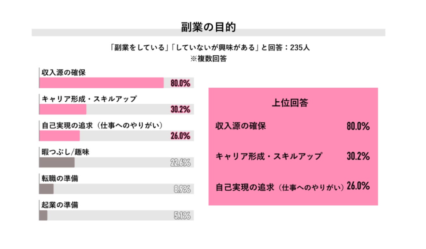
Task: Click the chart title 副業の目的
Action: coord(208,27)
